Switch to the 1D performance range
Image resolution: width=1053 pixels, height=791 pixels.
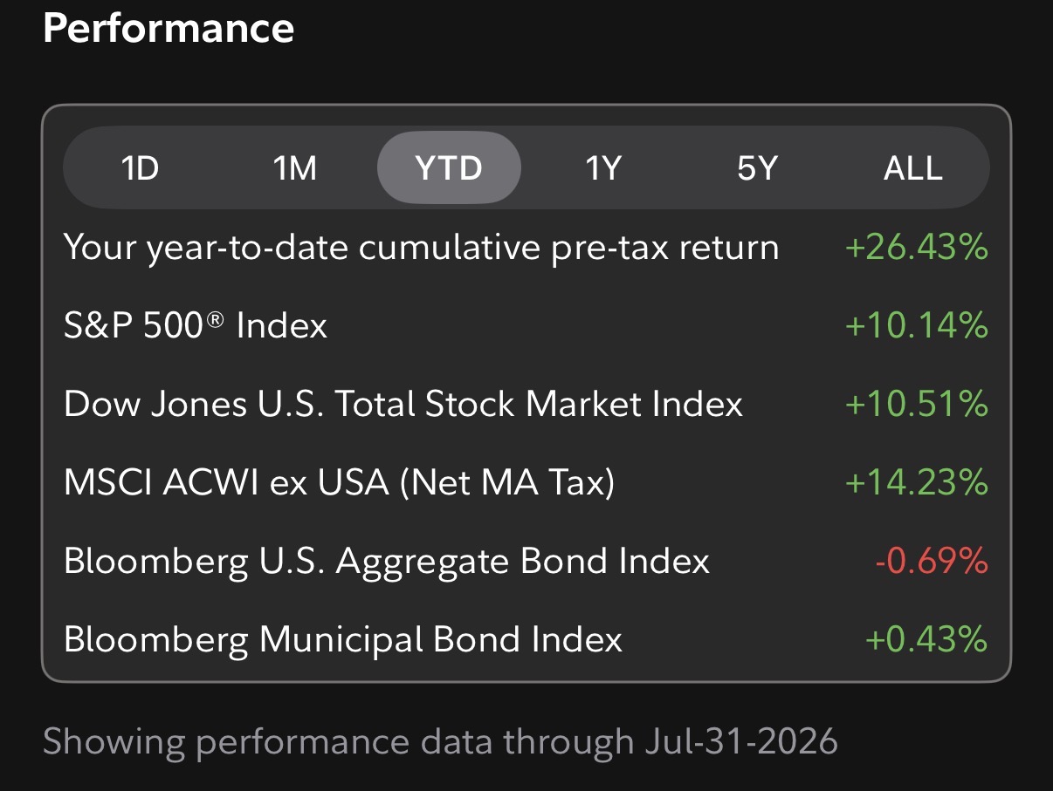click(140, 167)
